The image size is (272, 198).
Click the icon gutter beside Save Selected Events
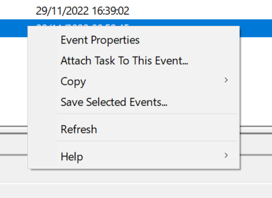pos(43,102)
